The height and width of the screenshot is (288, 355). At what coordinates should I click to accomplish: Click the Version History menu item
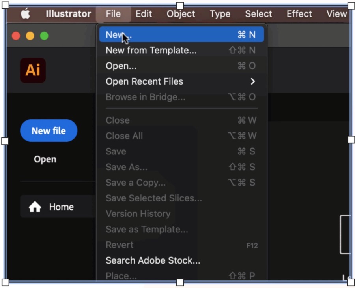click(x=181, y=214)
